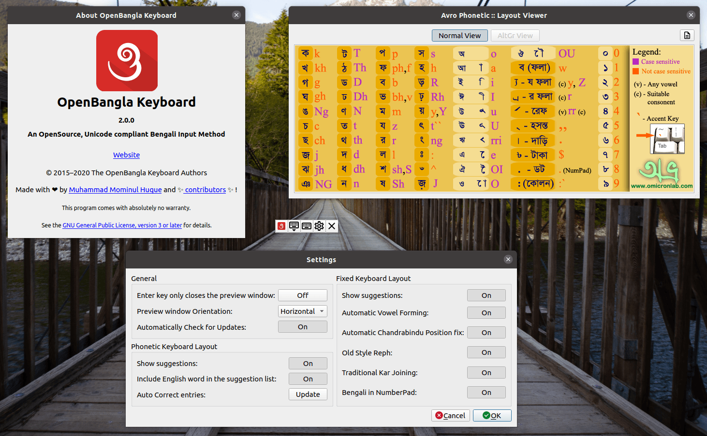The height and width of the screenshot is (436, 707).
Task: Toggle Bengali in NumberPad off
Action: pos(486,392)
